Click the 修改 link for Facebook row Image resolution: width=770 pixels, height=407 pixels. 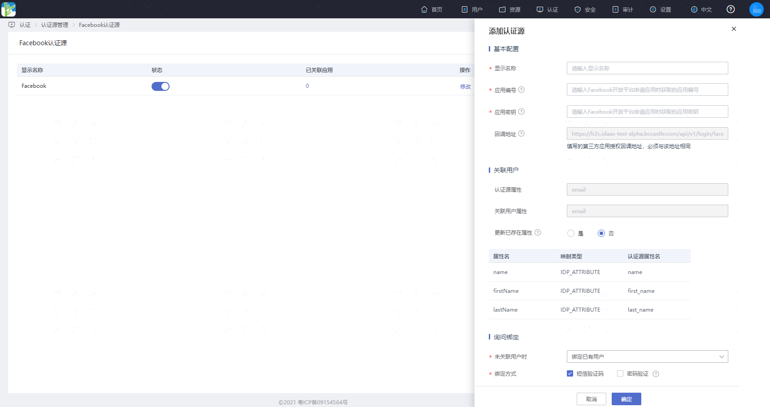(465, 86)
